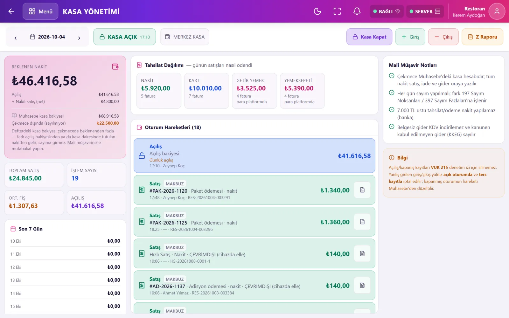Click the Kasa Kapat button
This screenshot has width=509, height=318.
pos(369,37)
